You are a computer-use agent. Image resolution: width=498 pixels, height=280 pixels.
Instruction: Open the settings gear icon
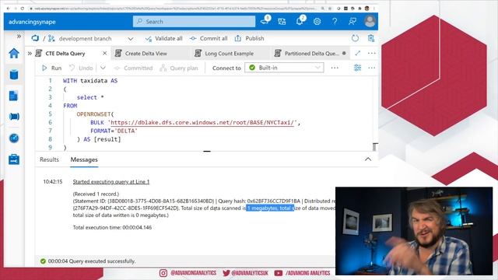[x=317, y=22]
